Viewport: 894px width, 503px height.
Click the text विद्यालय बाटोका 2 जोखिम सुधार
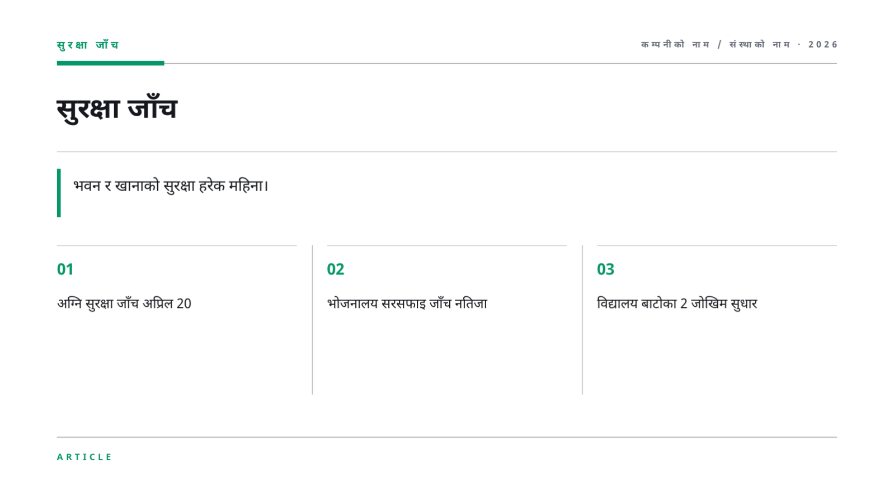(677, 303)
